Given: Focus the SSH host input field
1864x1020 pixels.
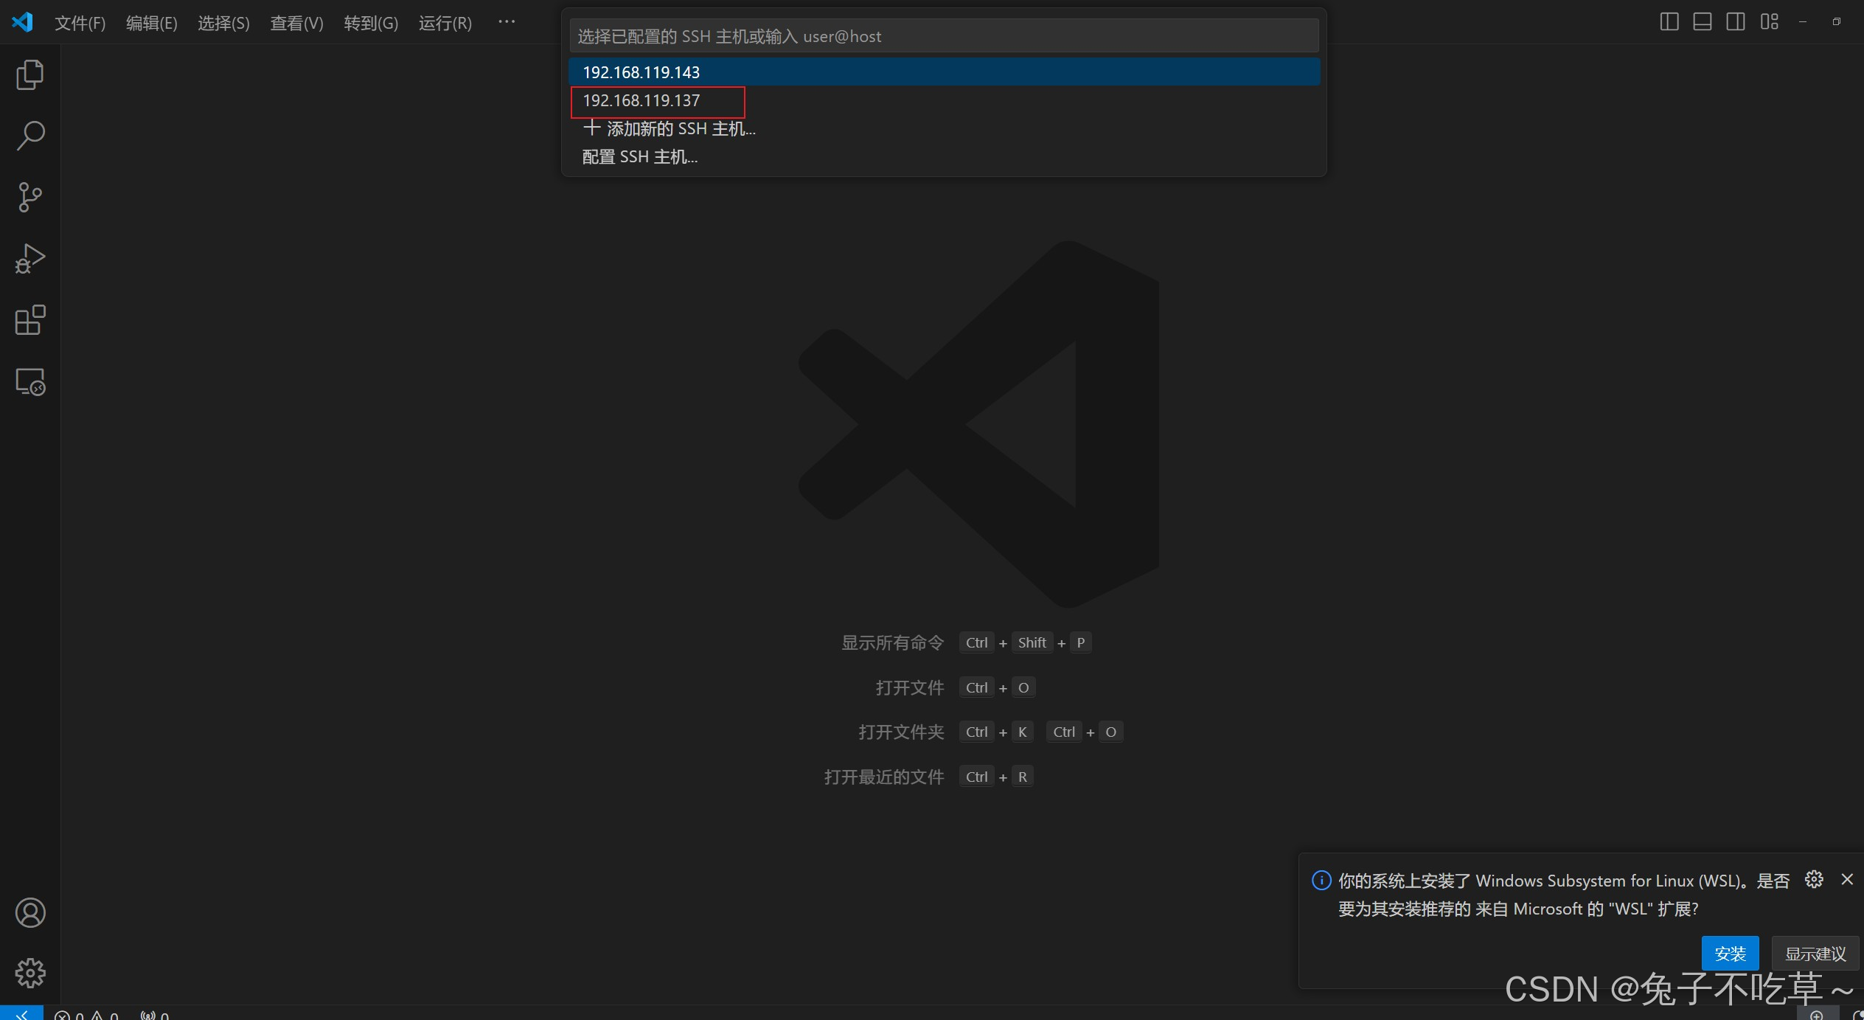Looking at the screenshot, I should [x=944, y=36].
